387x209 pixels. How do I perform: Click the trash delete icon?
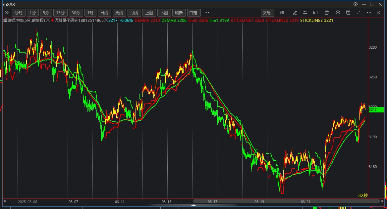[327, 13]
